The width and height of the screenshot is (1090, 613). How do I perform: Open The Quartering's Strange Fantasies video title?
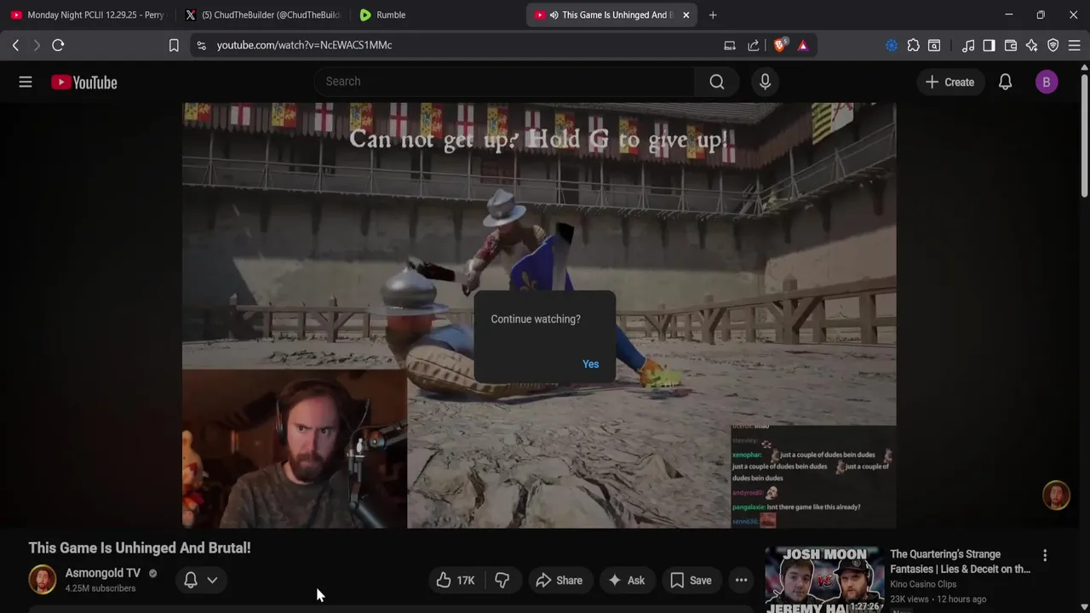tap(961, 562)
